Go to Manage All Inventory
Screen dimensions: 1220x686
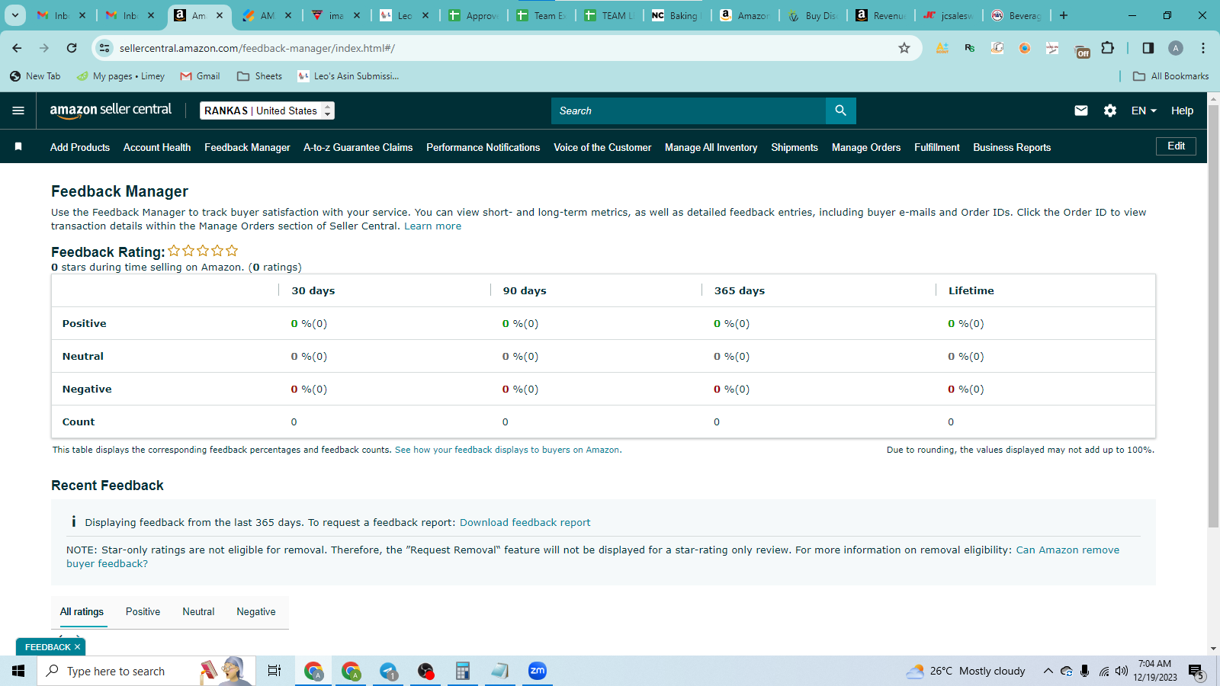pyautogui.click(x=711, y=147)
